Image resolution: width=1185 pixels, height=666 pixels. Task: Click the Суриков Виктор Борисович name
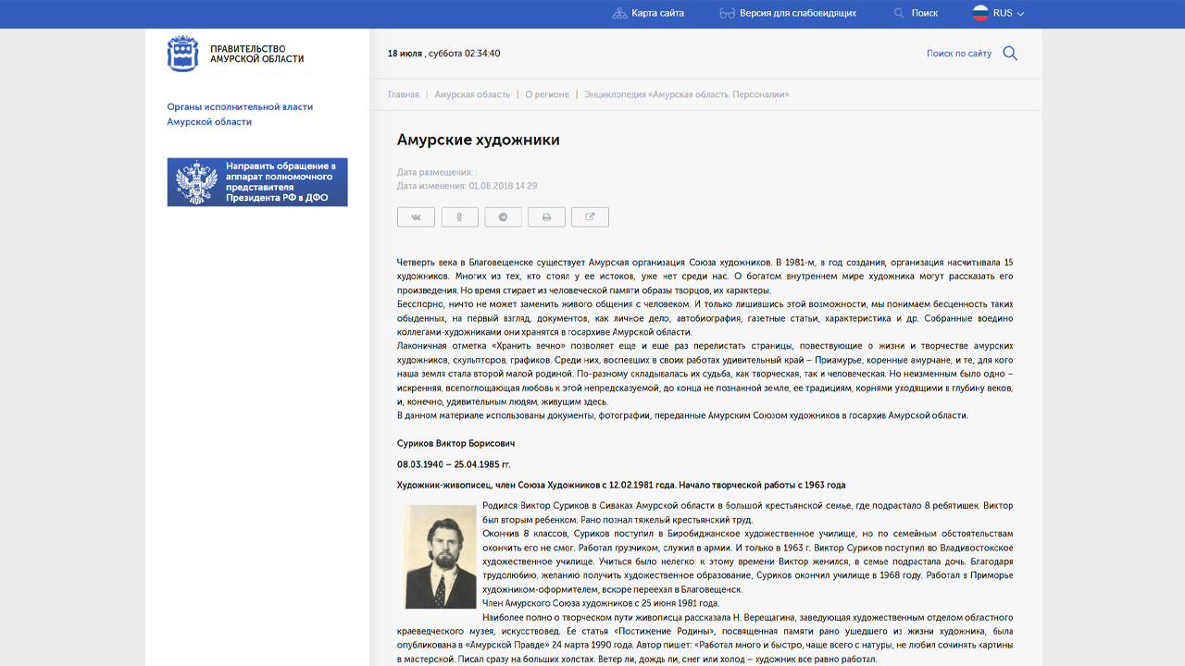(456, 444)
